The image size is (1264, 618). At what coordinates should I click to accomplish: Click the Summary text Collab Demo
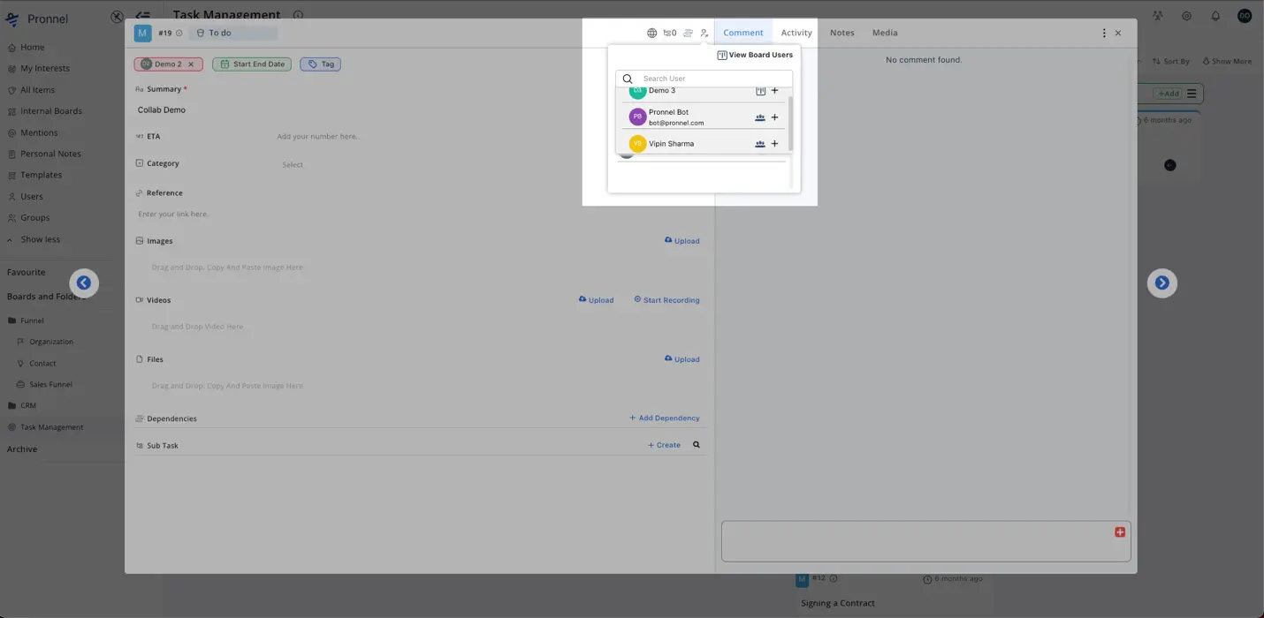(x=162, y=110)
